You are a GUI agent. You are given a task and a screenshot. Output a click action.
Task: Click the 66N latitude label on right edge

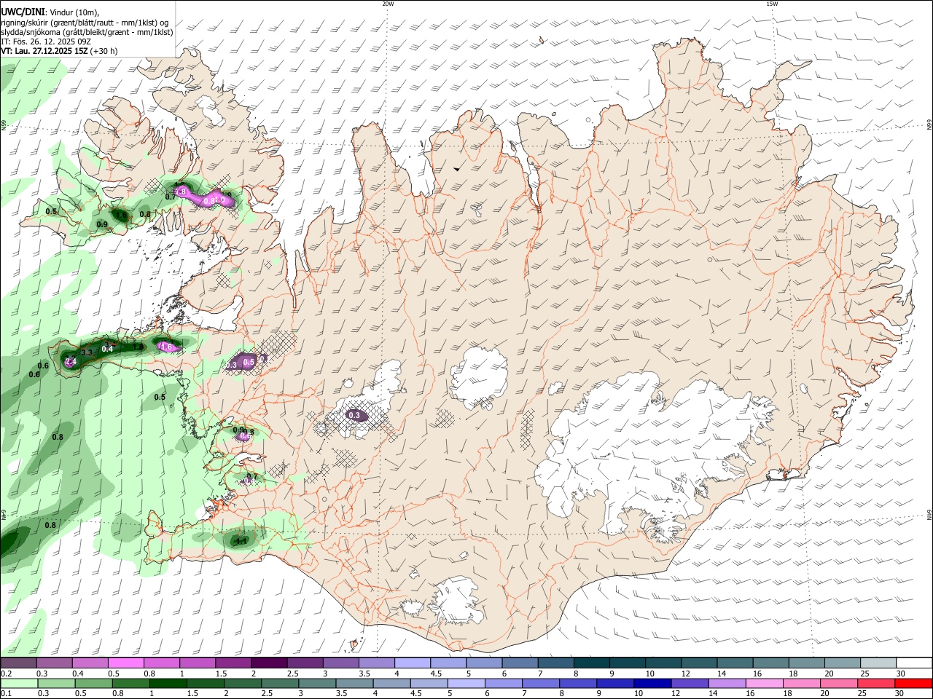[929, 125]
